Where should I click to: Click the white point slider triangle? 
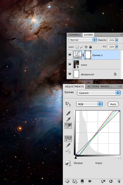120,158
